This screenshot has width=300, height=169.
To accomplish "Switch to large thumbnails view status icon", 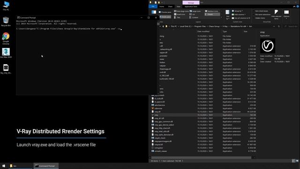I will pyautogui.click(x=297, y=161).
